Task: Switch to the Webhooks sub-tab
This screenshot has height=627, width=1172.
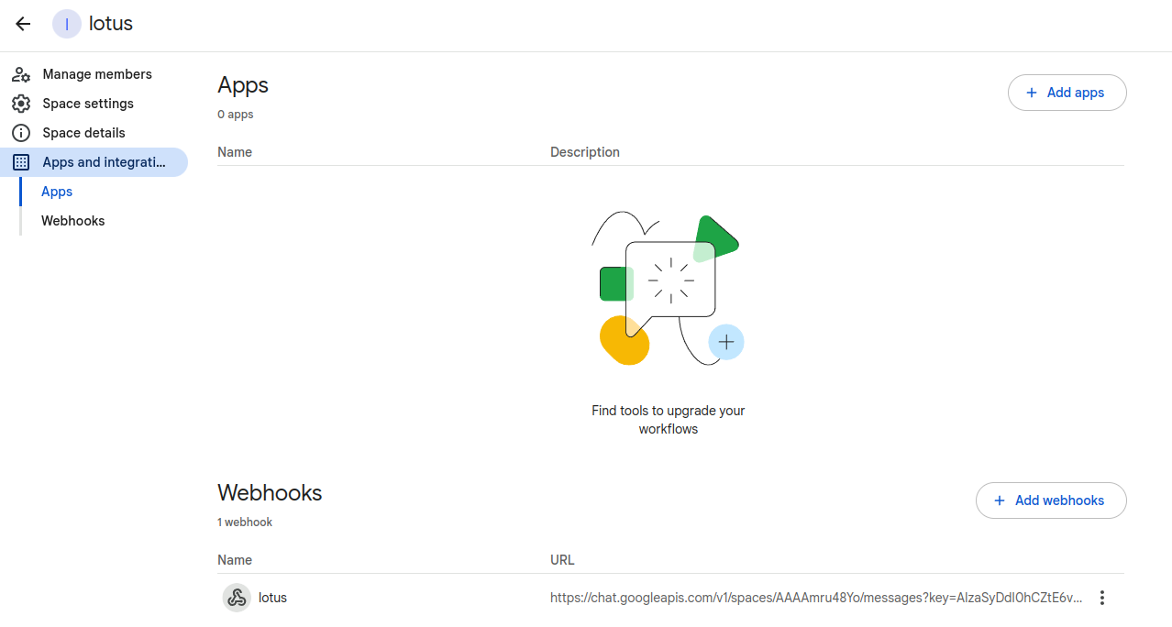Action: click(73, 221)
